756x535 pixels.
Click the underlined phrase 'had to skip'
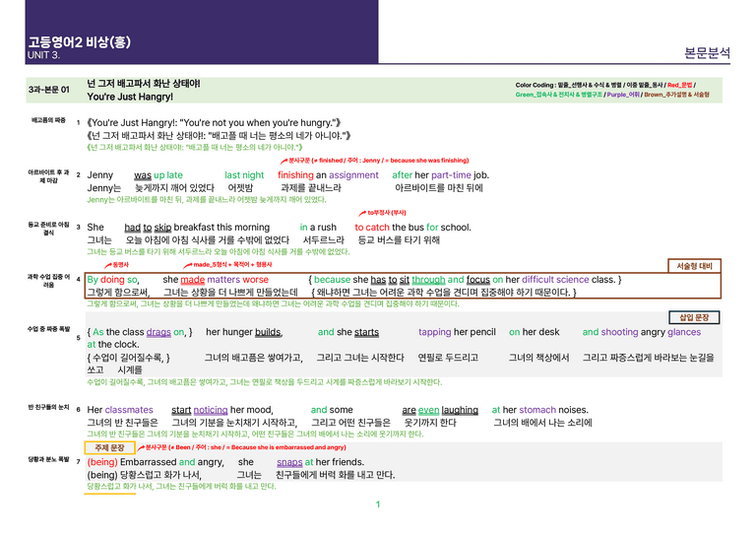148,228
